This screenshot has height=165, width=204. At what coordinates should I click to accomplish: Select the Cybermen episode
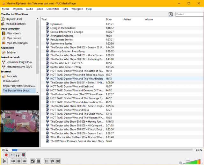56,24
